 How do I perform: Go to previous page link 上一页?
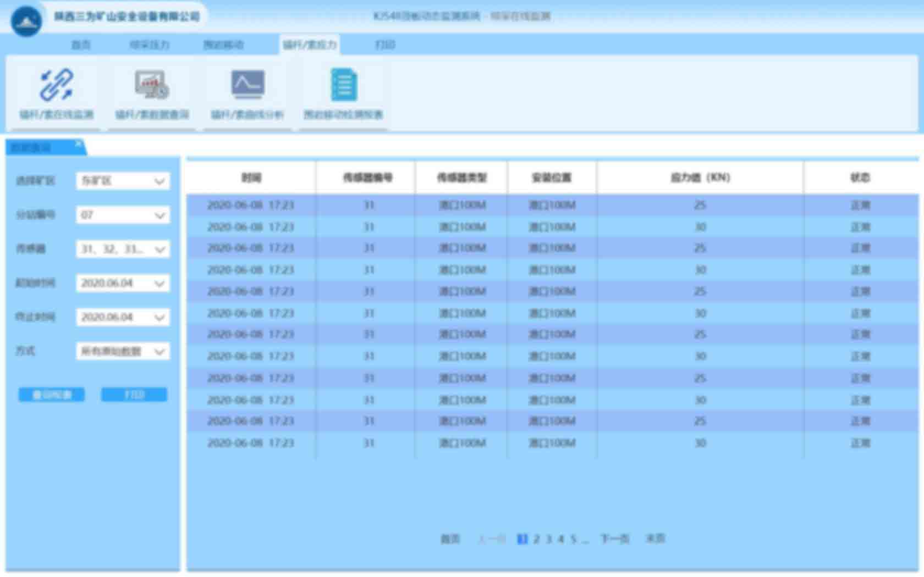pos(492,539)
